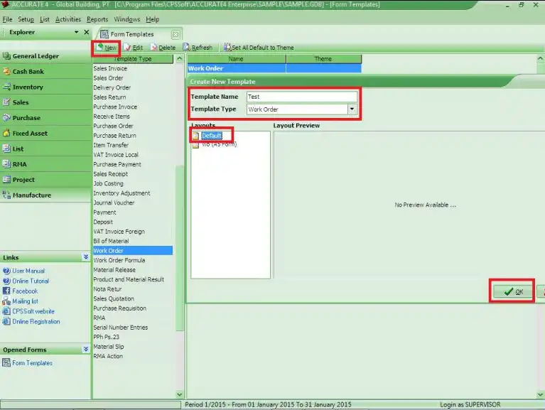Confirm with the OK button
This screenshot has width=545, height=410.
pos(513,291)
